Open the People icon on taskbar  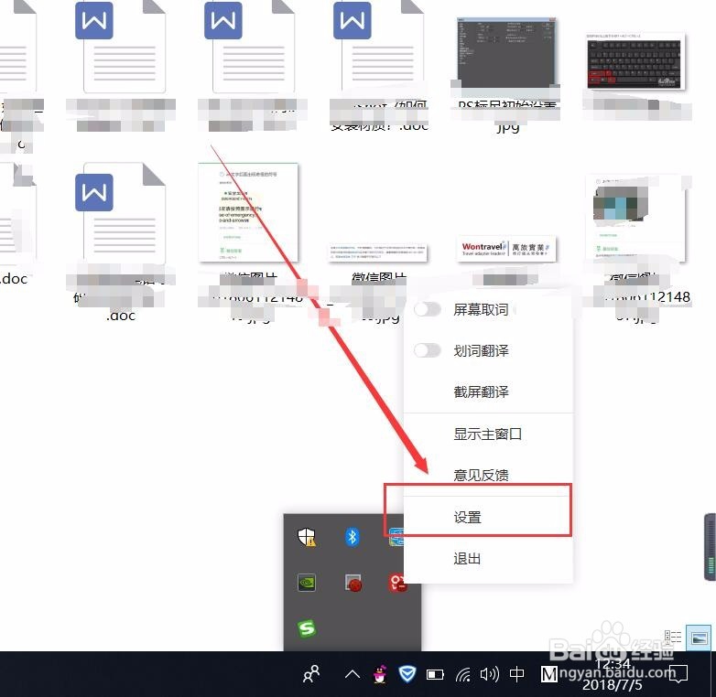[x=311, y=674]
